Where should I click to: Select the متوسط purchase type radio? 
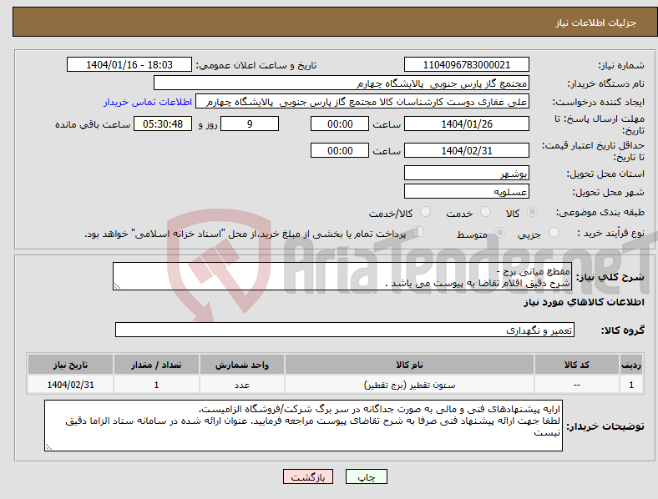click(x=499, y=233)
